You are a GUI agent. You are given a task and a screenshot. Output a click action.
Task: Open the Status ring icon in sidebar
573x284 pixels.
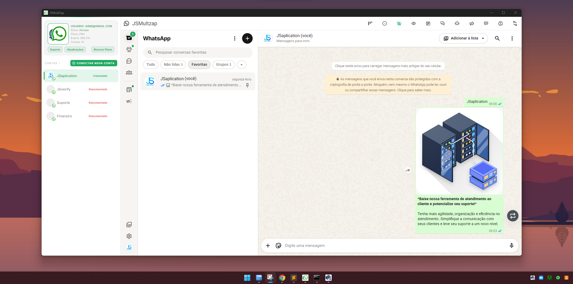129,49
